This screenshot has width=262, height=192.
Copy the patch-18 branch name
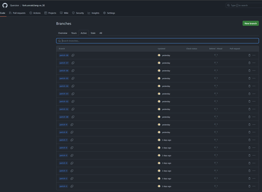[73, 55]
